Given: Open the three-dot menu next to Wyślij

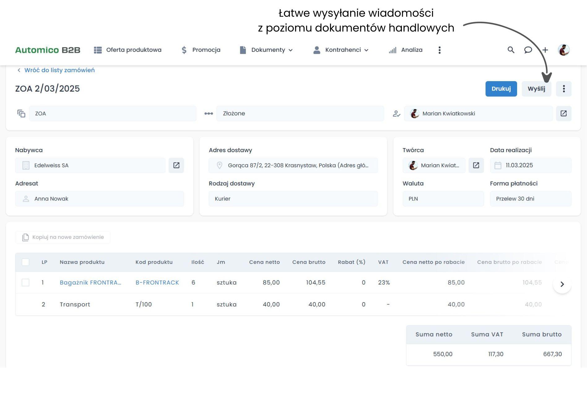Looking at the screenshot, I should 563,89.
